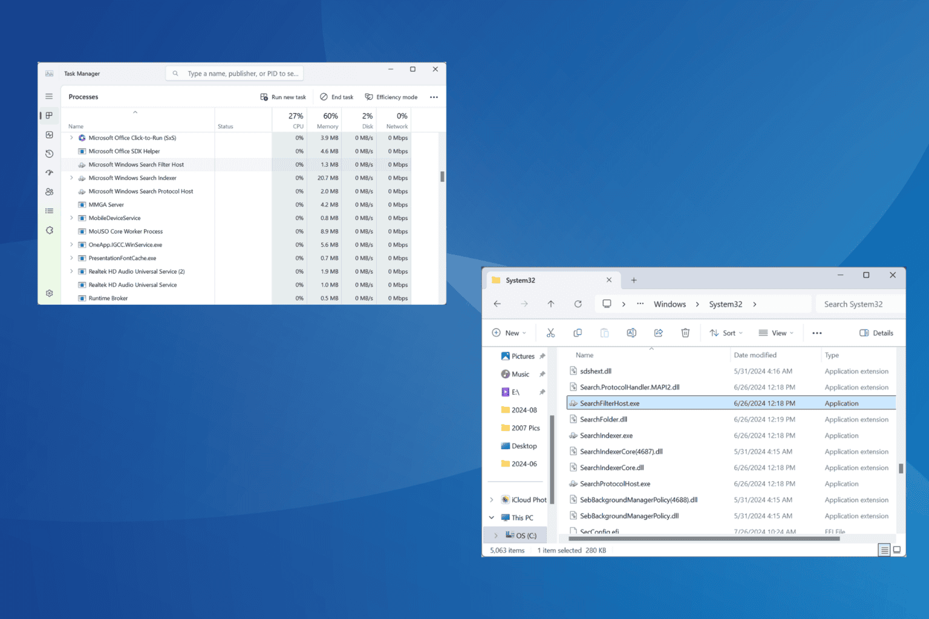This screenshot has width=929, height=619.
Task: Click the Delete trash icon
Action: pyautogui.click(x=685, y=333)
